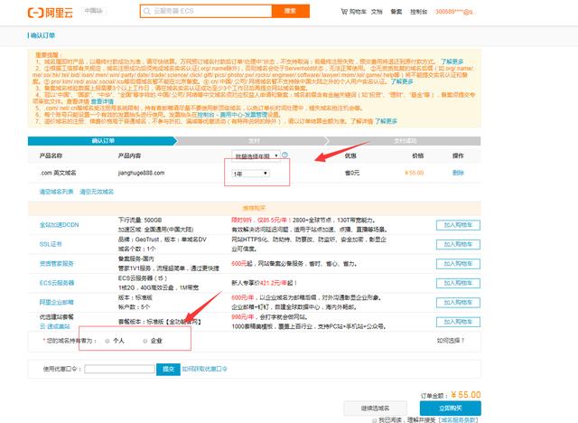This screenshot has width=578, height=423.
Task: Click 清空域名列表 link
Action: point(56,192)
